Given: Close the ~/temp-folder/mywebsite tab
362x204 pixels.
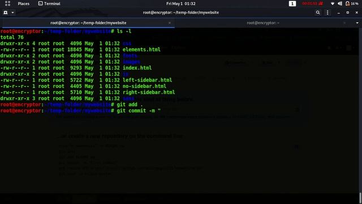Looking at the screenshot, I should coord(170,23).
